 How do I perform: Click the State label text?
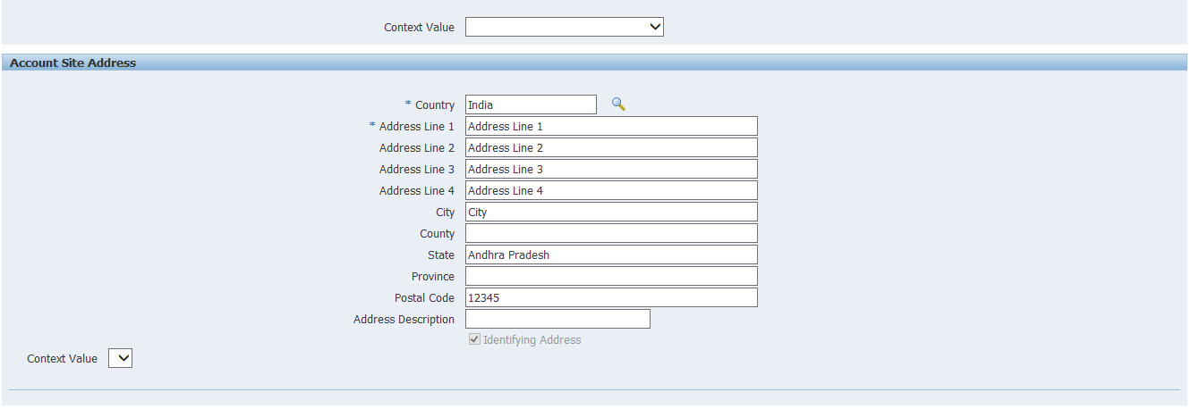tap(440, 255)
